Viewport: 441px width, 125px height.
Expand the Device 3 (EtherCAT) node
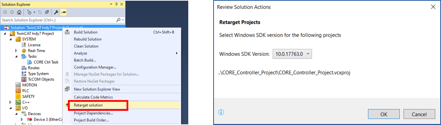(22, 119)
